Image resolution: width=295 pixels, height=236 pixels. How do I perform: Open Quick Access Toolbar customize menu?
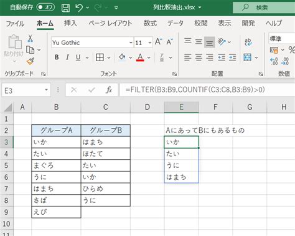(x=116, y=8)
